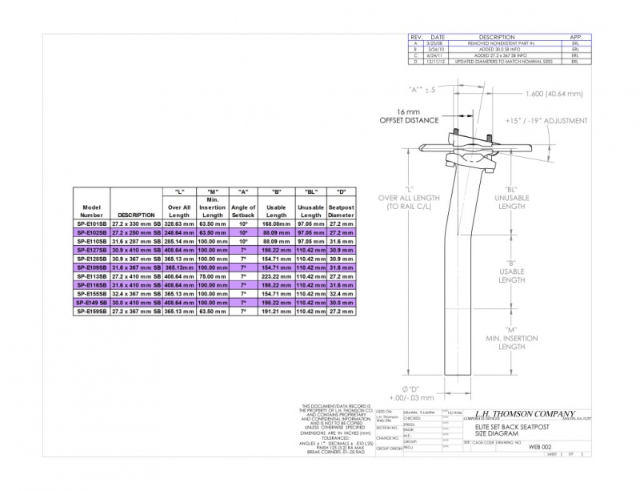Image resolution: width=640 pixels, height=491 pixels.
Task: Select model number SP-E101SB in table
Action: coord(92,224)
